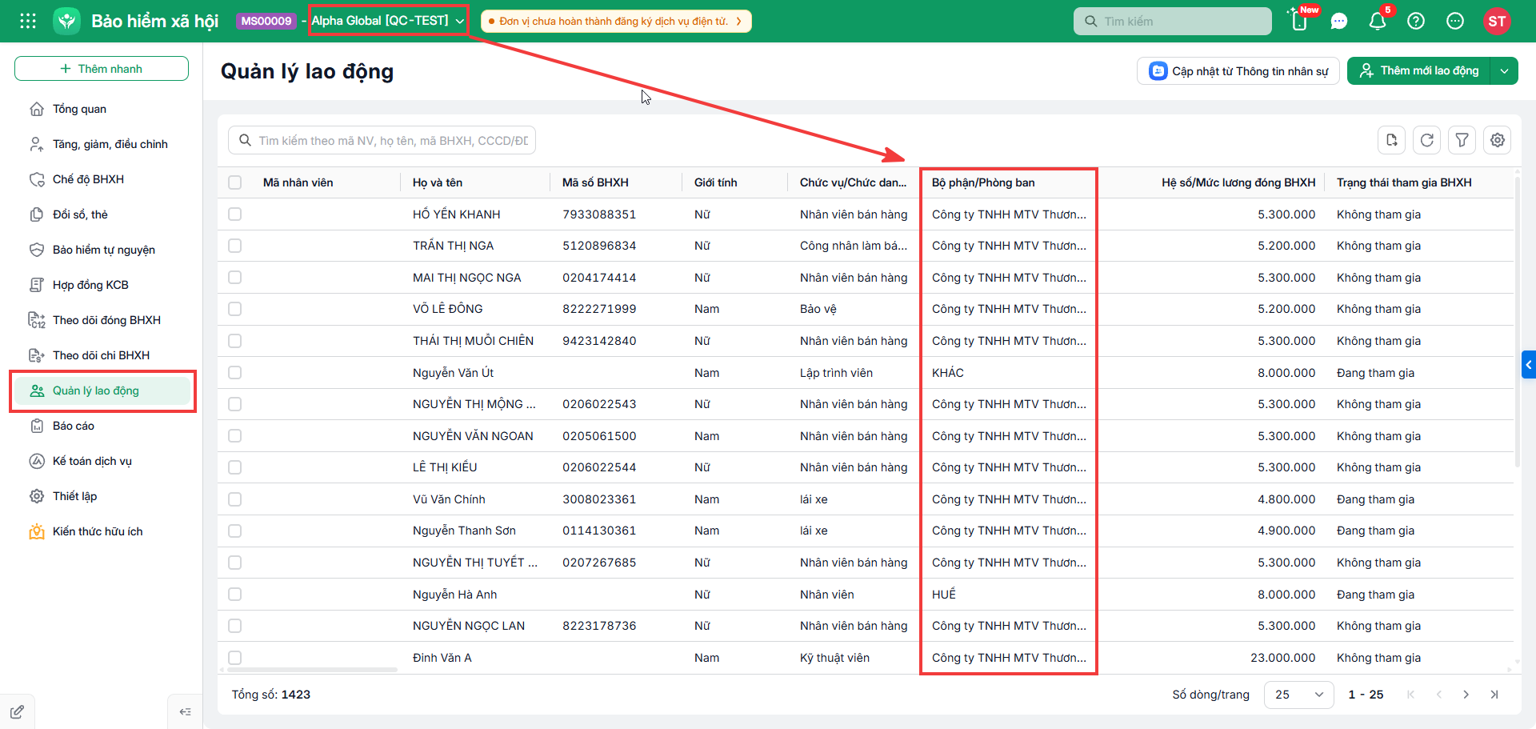This screenshot has height=729, width=1536.
Task: Expand the blue side panel arrow on the right
Action: pos(1529,365)
